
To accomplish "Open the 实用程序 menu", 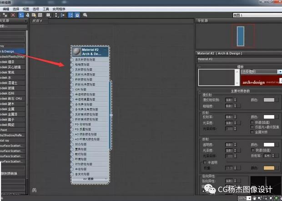I will [x=59, y=9].
